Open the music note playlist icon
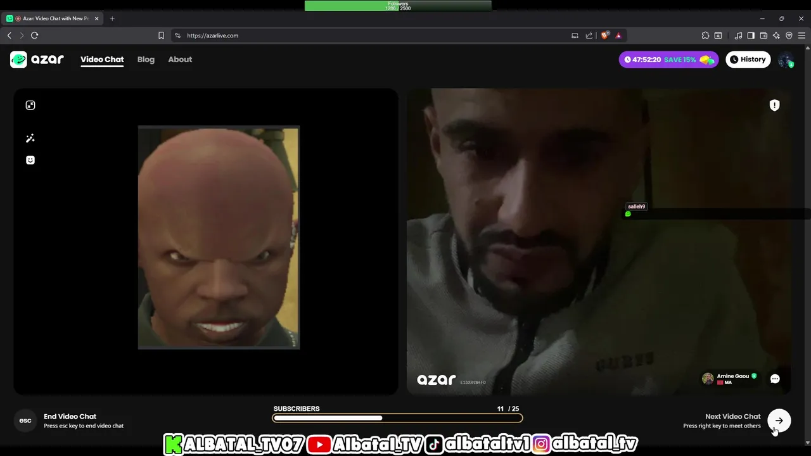Viewport: 811px width, 456px height. [x=738, y=35]
